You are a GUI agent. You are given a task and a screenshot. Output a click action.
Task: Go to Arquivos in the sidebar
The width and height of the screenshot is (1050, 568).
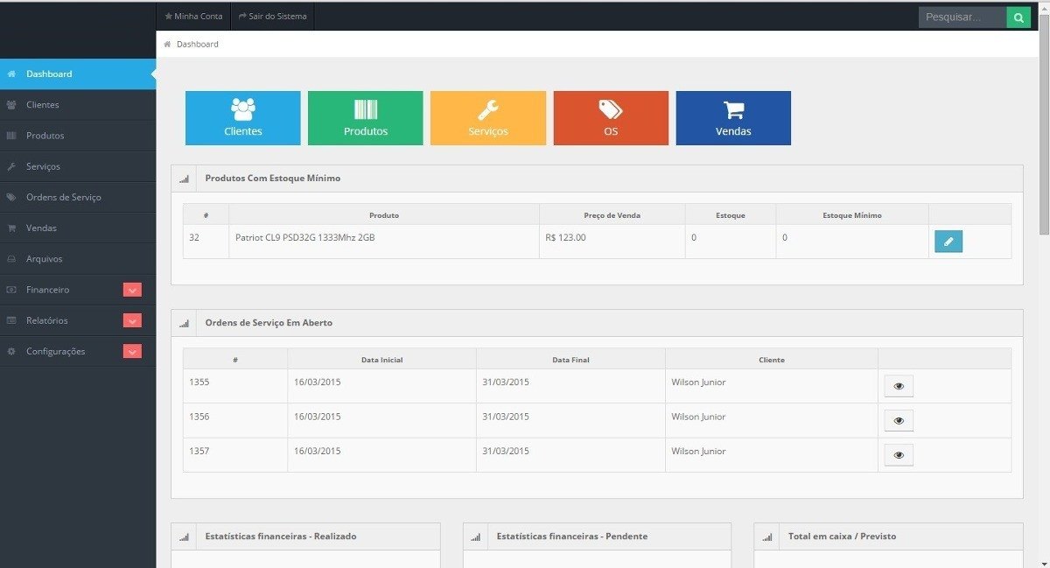44,259
